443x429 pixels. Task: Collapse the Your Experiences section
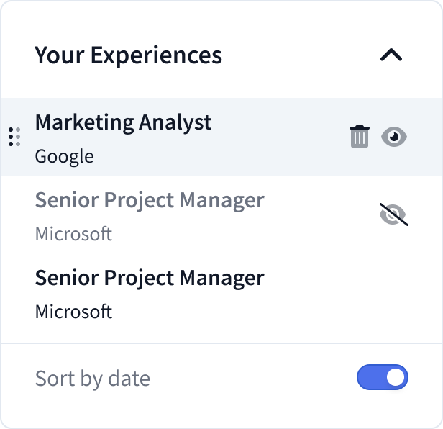[x=391, y=55]
